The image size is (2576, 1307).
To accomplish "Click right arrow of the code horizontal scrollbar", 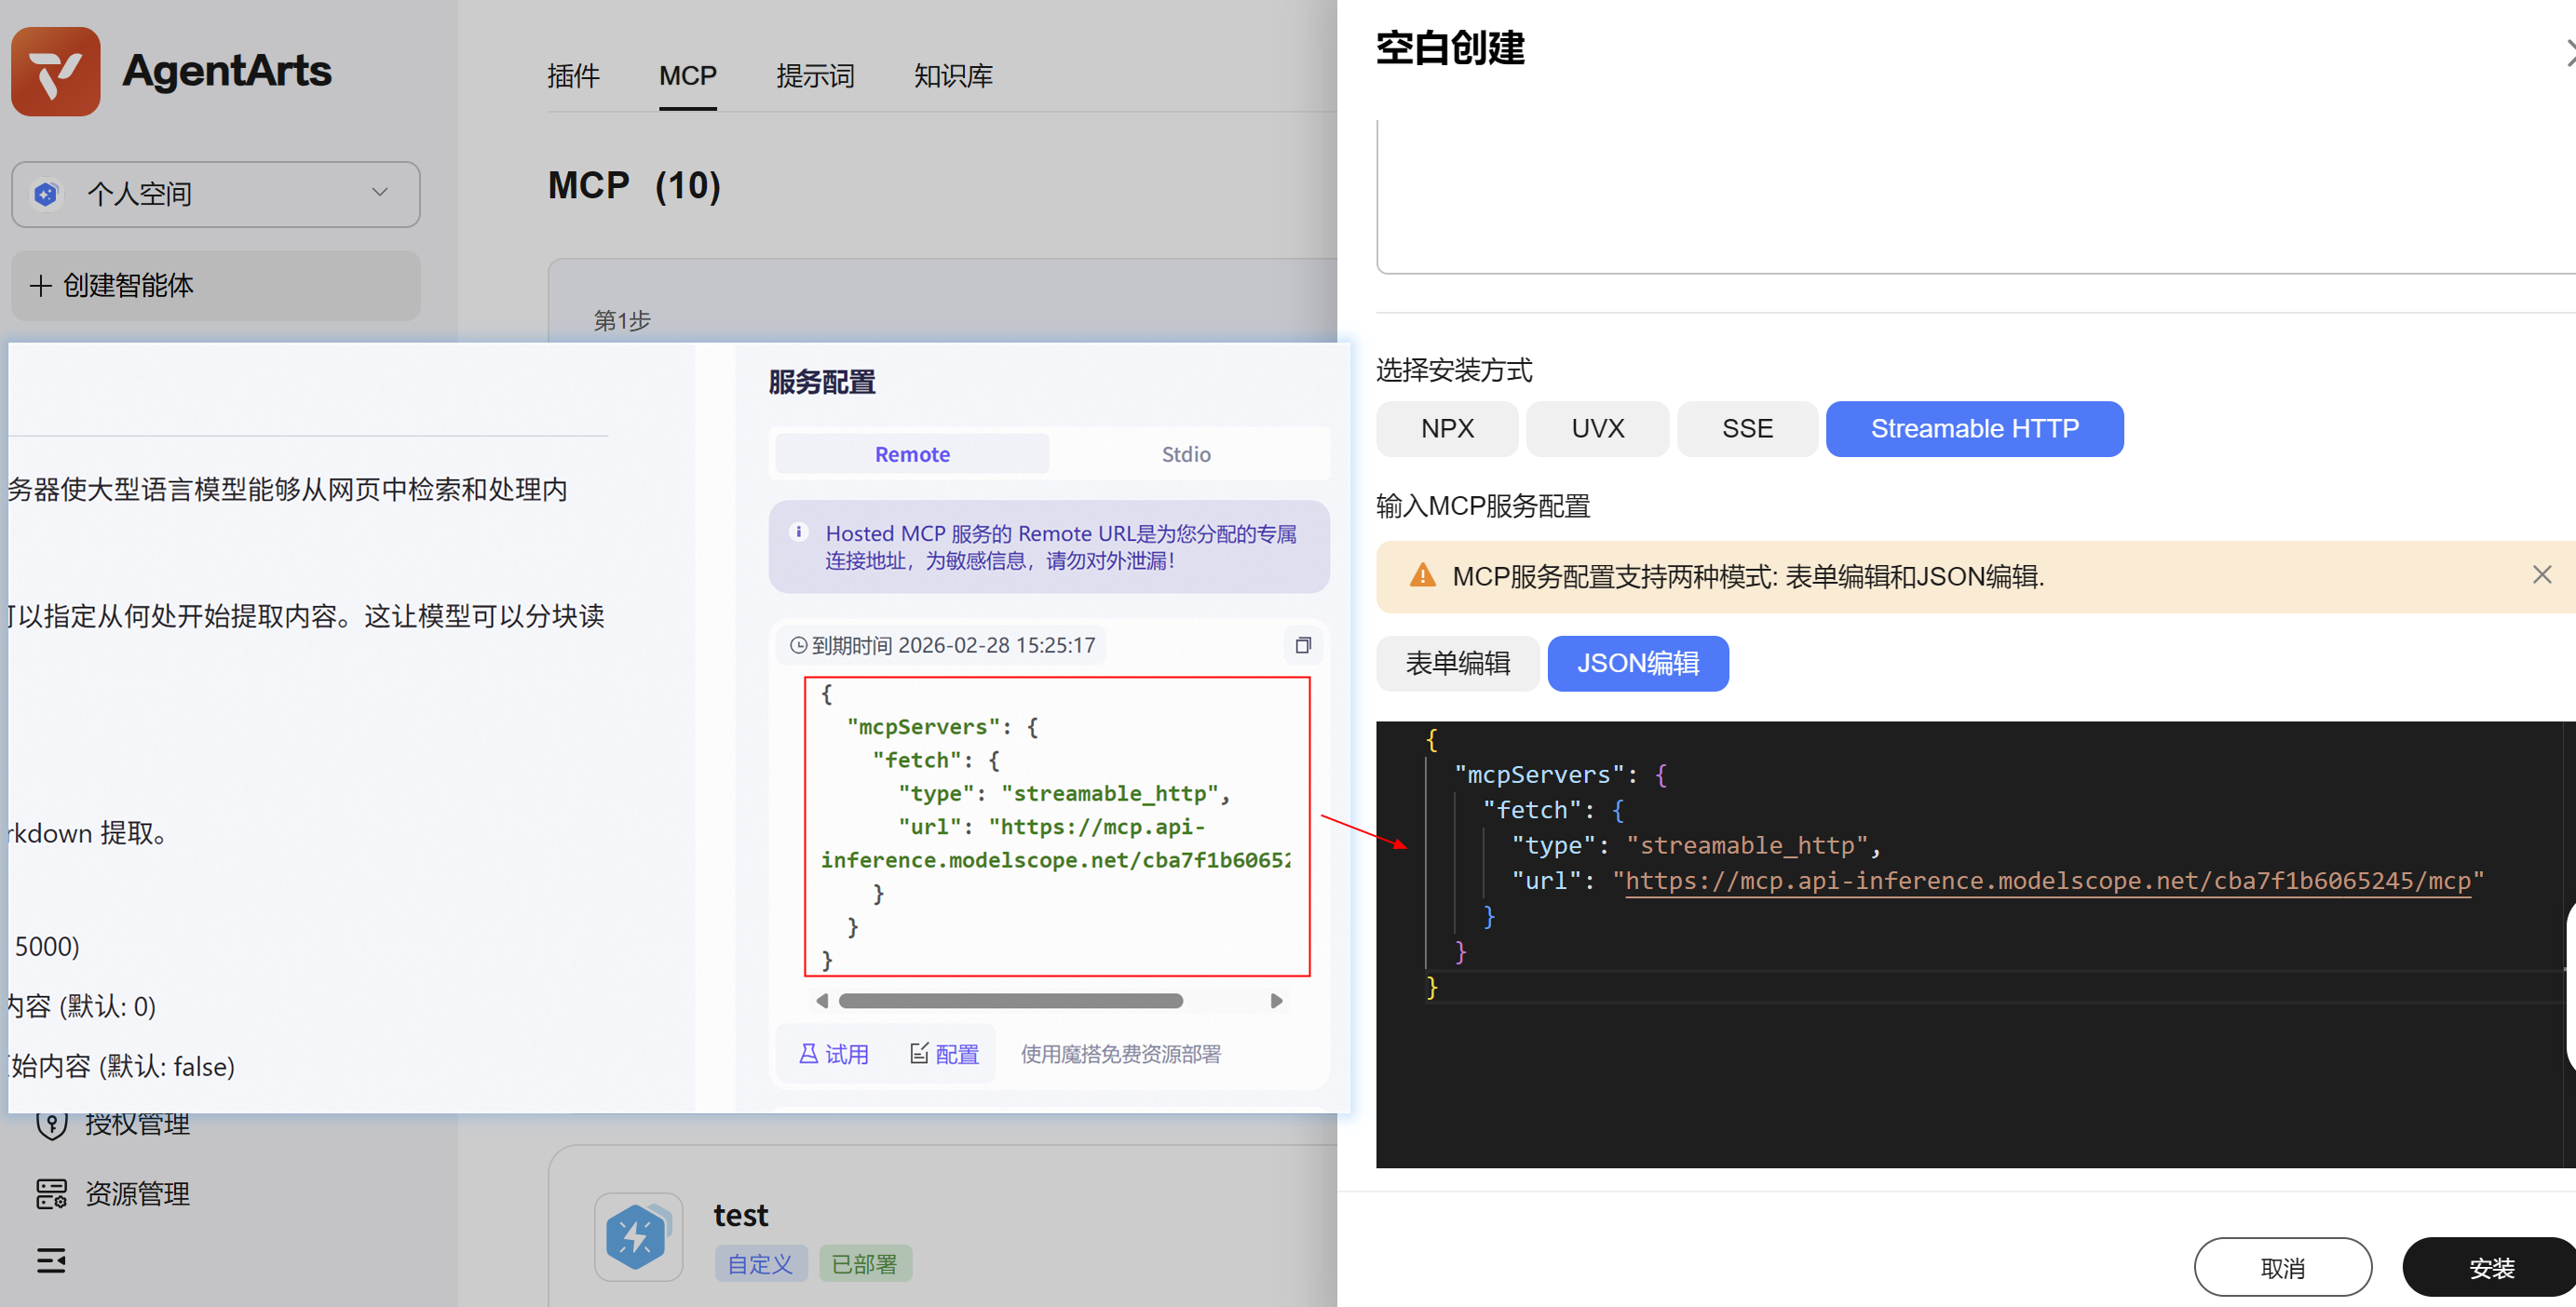I will (1276, 1000).
